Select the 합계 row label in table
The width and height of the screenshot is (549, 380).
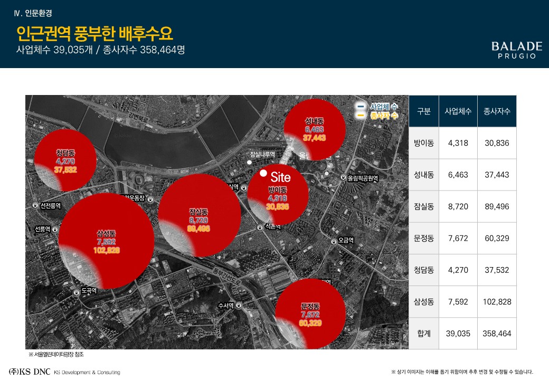[424, 334]
